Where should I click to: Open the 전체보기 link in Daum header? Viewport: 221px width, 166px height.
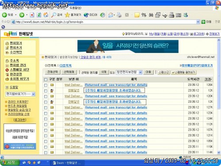[x=214, y=34]
